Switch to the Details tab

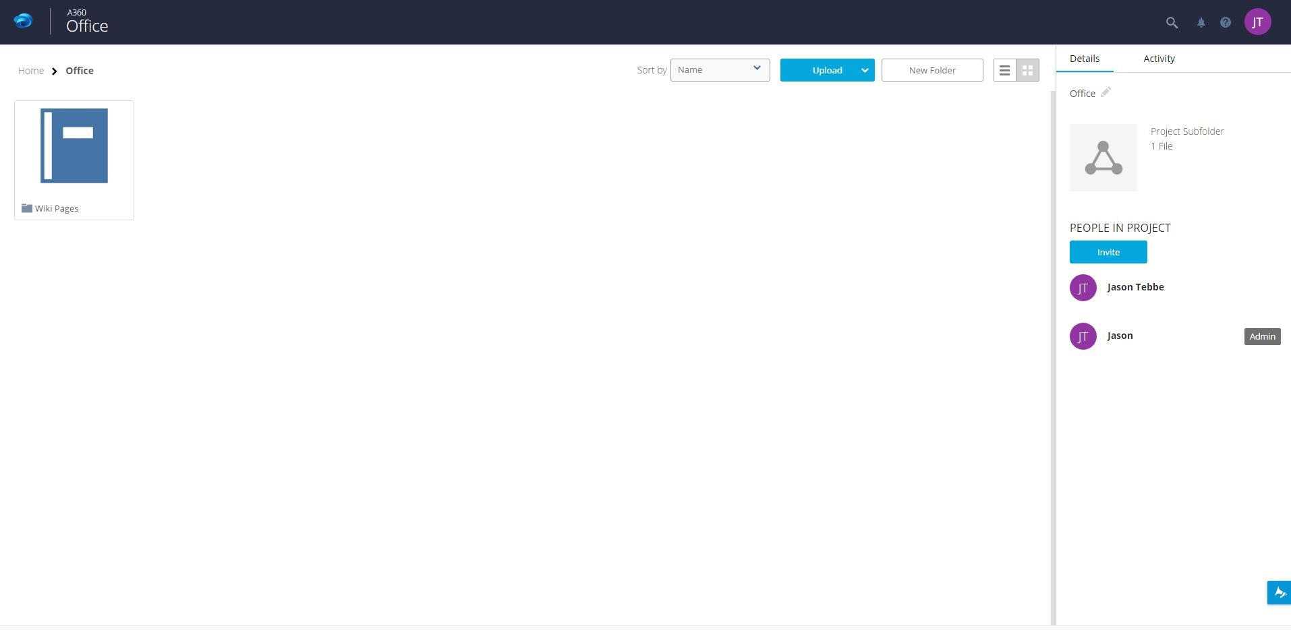click(x=1084, y=59)
